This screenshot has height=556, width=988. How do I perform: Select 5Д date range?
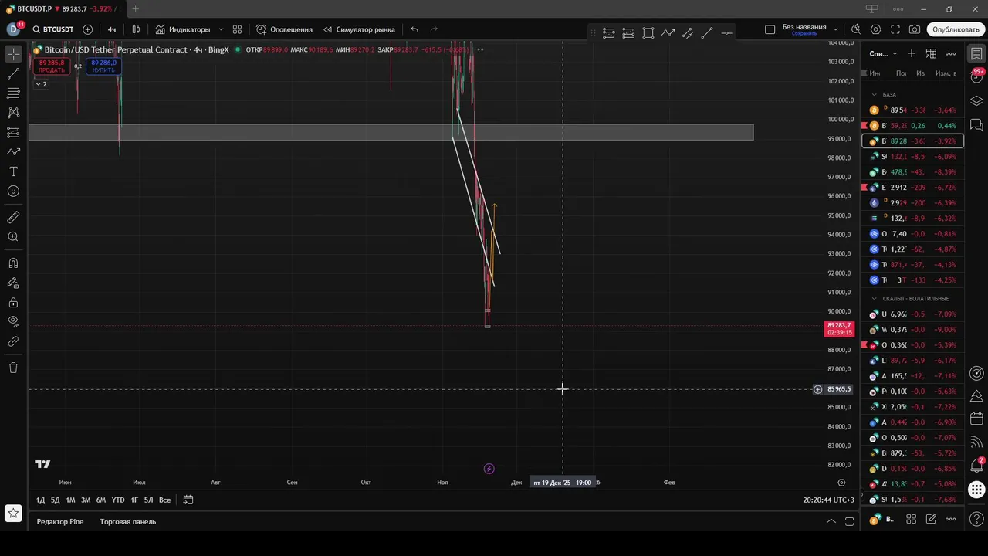click(55, 500)
